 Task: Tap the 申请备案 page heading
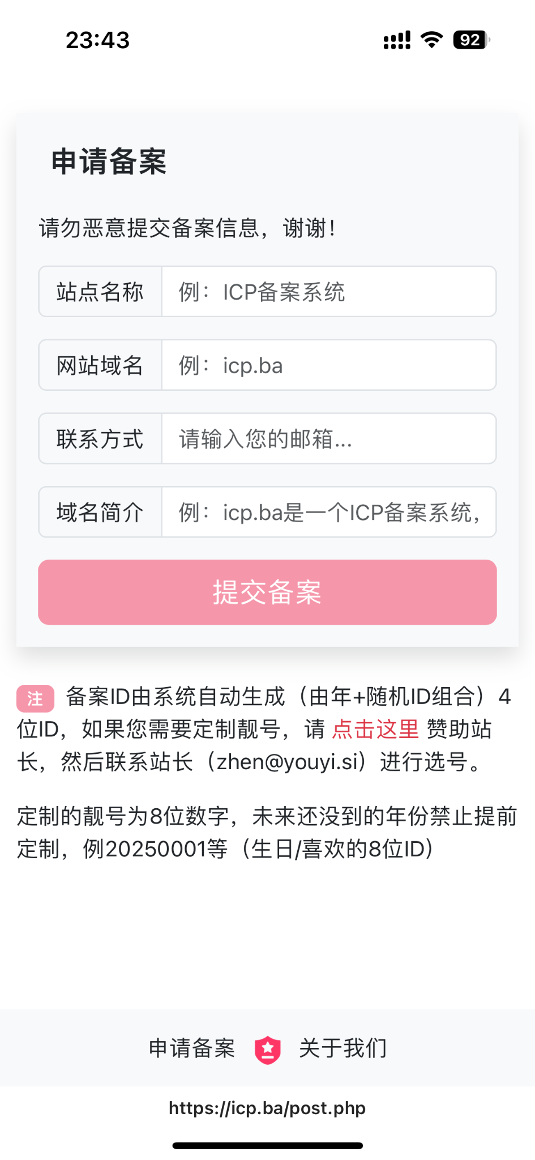[109, 161]
